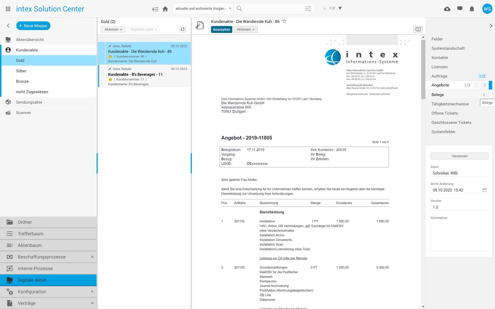The height and width of the screenshot is (309, 495).
Task: Select the Silber folder
Action: click(21, 71)
